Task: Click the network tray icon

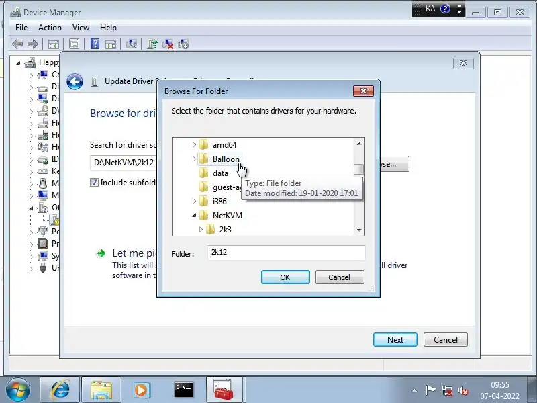Action: [x=446, y=390]
